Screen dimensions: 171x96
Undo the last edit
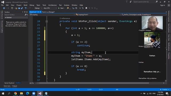pyautogui.click(x=26, y=8)
